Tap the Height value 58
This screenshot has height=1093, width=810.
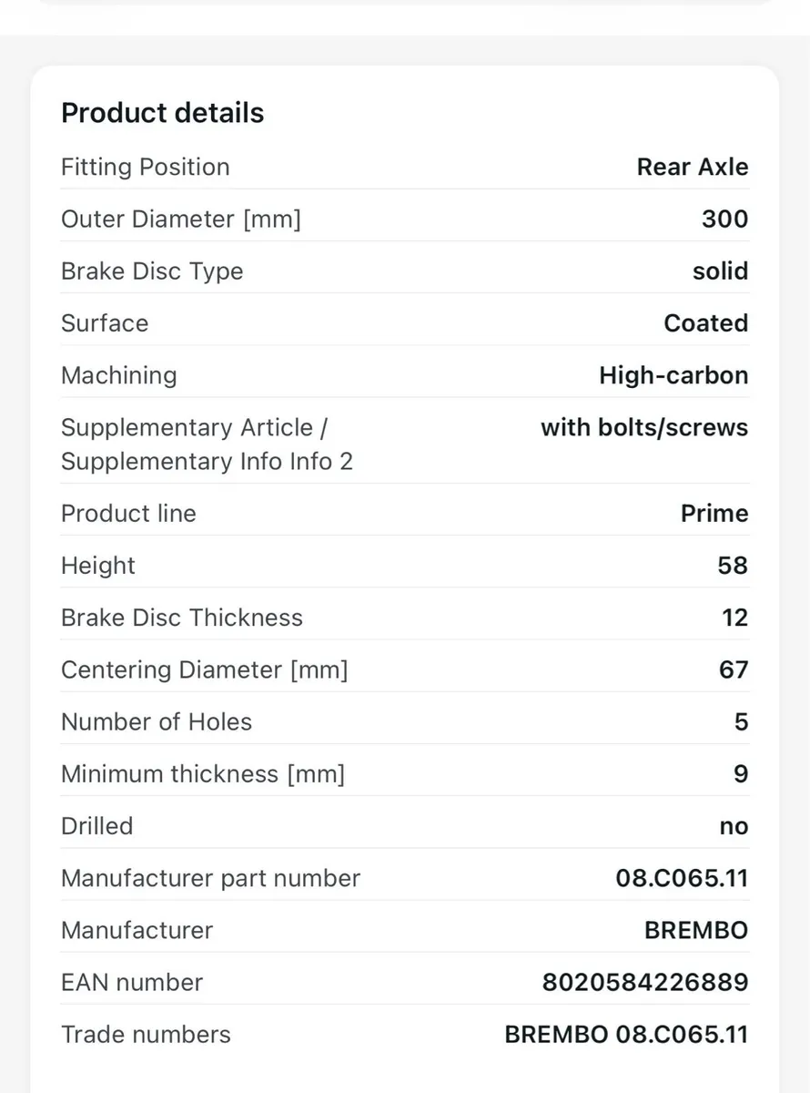pyautogui.click(x=733, y=566)
